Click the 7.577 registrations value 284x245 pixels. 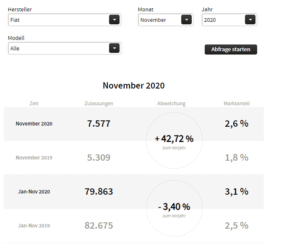pyautogui.click(x=99, y=124)
